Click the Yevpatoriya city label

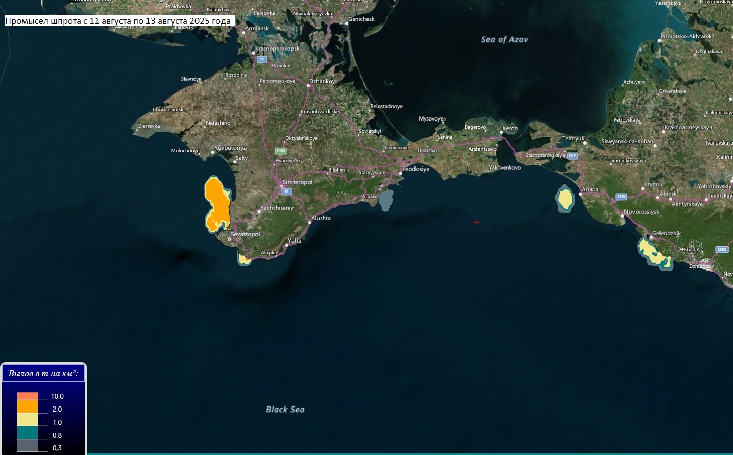pos(231,148)
